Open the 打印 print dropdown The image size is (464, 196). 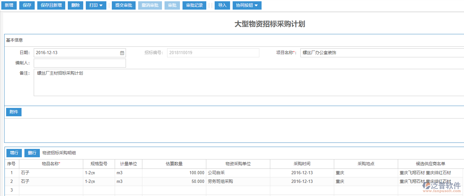[96, 5]
